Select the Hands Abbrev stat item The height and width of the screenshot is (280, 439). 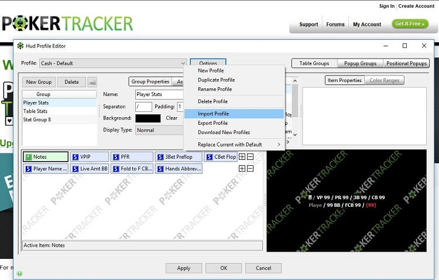click(179, 169)
